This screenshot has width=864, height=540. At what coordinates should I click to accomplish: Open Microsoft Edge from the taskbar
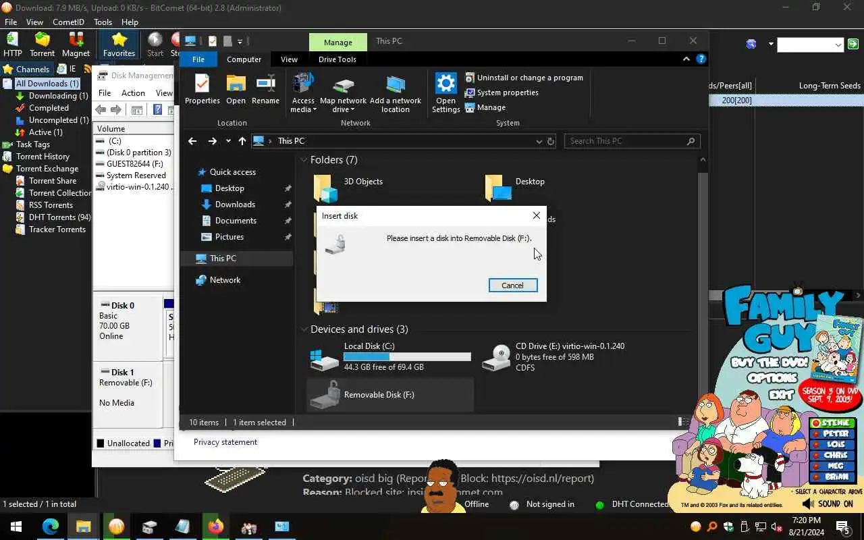pos(51,526)
